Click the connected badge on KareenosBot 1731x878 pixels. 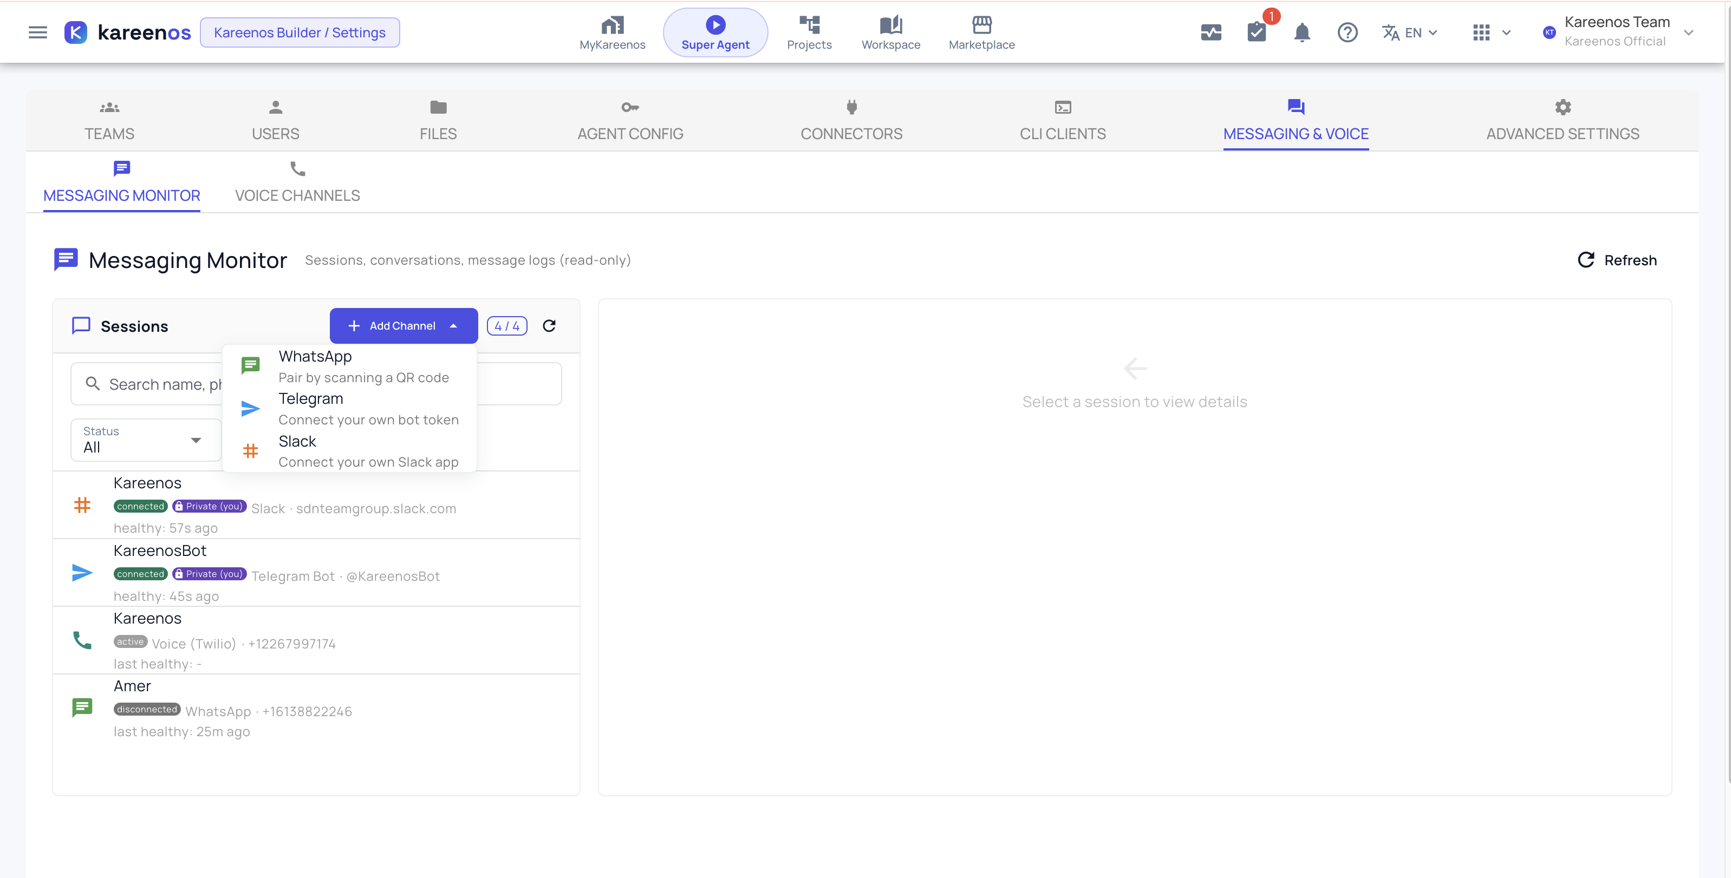point(140,574)
